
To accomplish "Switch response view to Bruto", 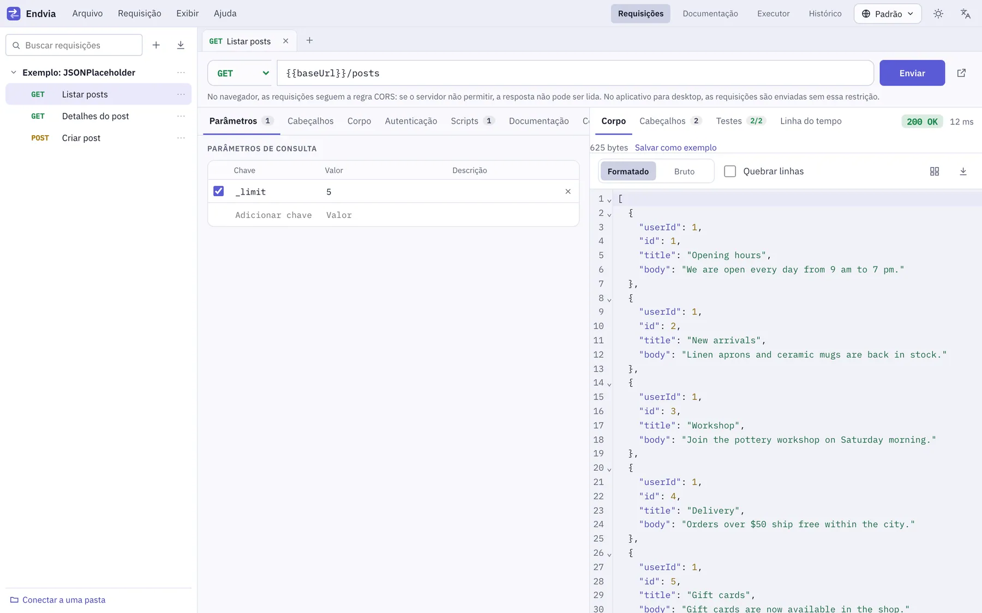I will point(684,171).
